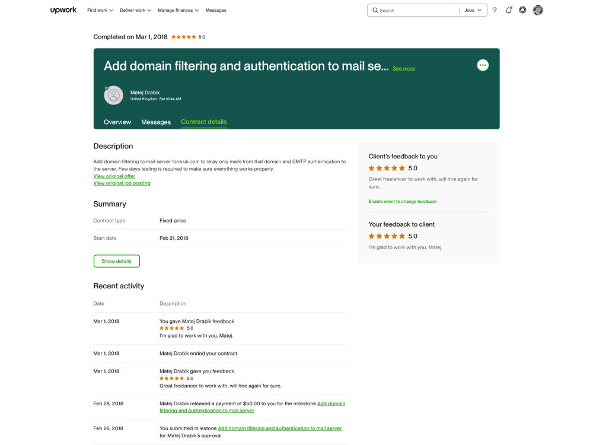This screenshot has height=445, width=593.
Task: Click Enable client to change feedback
Action: (403, 201)
